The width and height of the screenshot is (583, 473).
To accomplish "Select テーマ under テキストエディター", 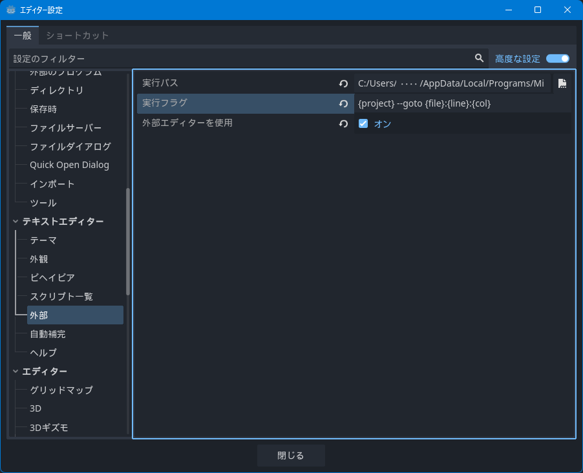I will [43, 240].
